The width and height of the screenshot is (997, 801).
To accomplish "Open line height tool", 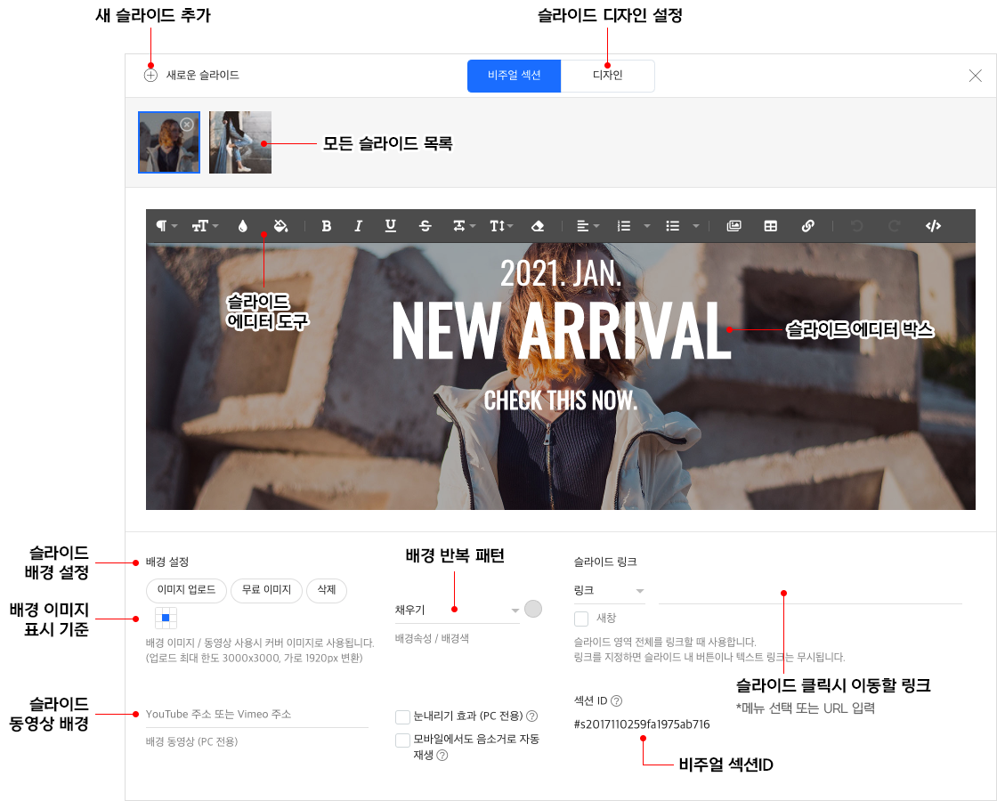I will tap(501, 226).
